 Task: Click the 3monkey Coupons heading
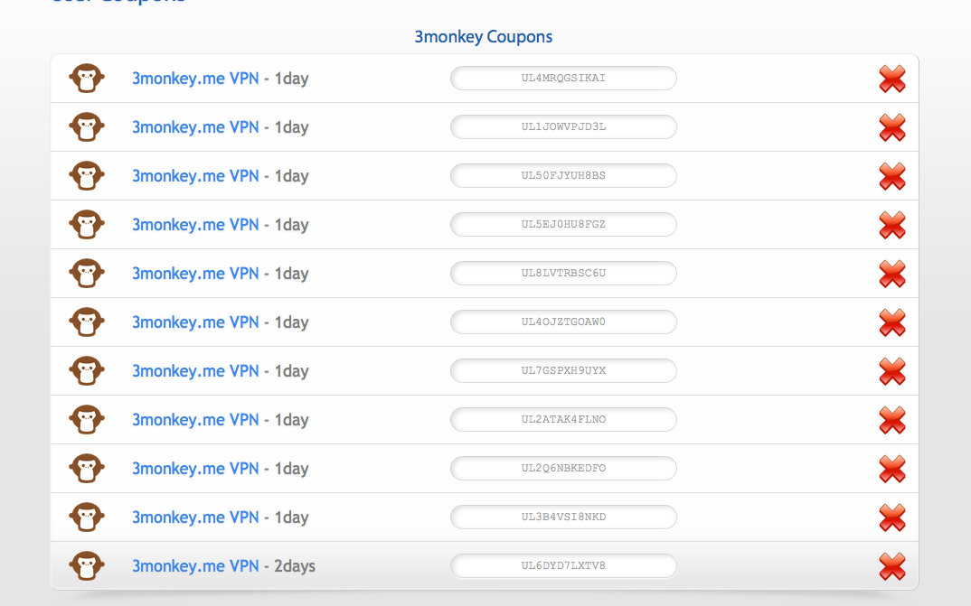483,37
